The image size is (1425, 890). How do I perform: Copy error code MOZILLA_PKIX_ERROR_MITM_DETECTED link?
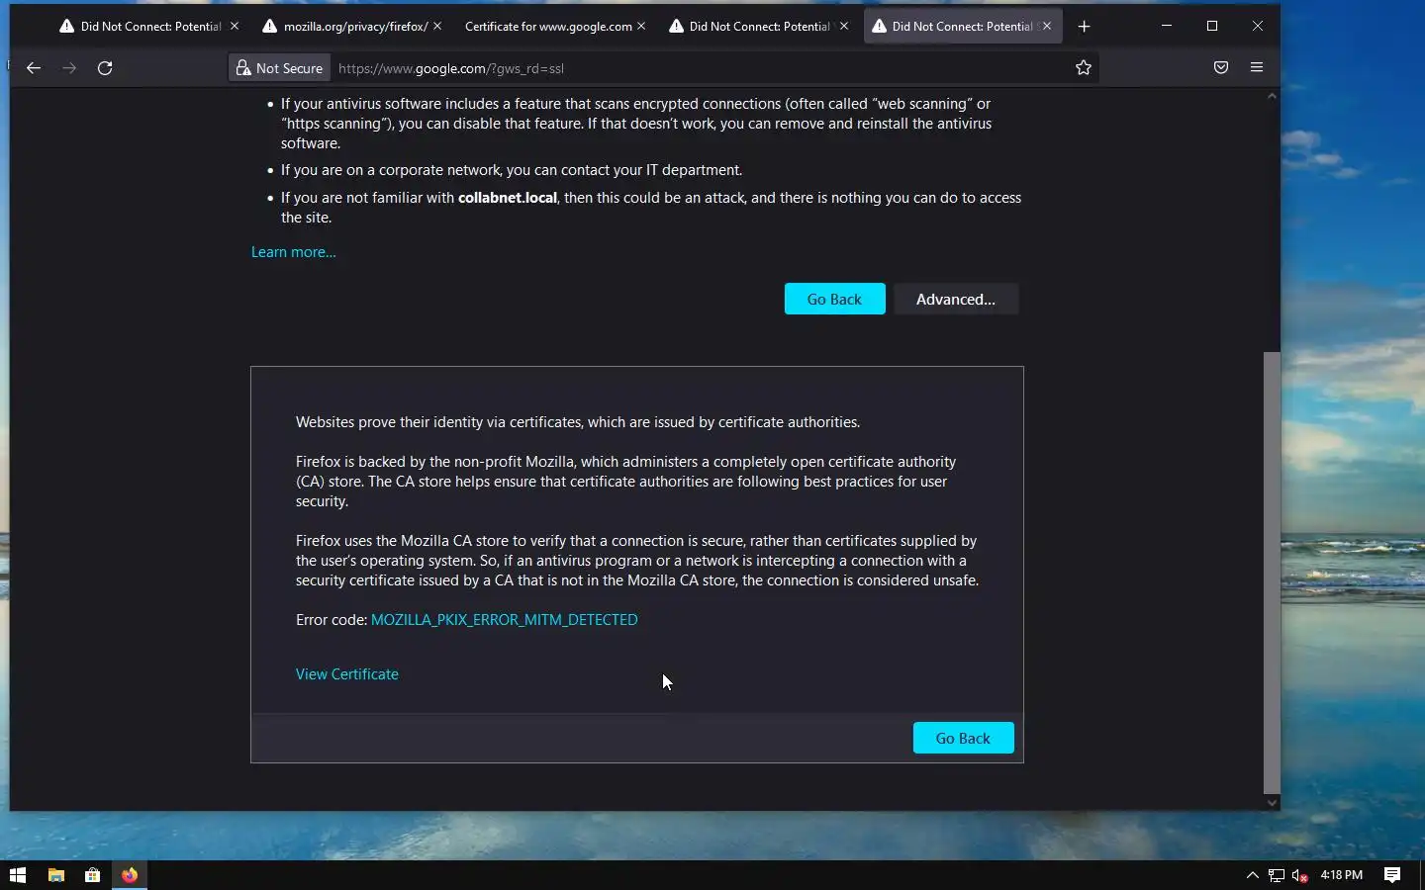click(504, 620)
